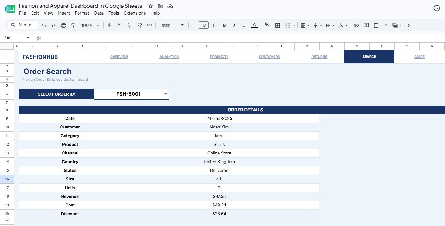Screen dimensions: 445x226
Task: Decrease decimal places icon
Action: point(129,25)
